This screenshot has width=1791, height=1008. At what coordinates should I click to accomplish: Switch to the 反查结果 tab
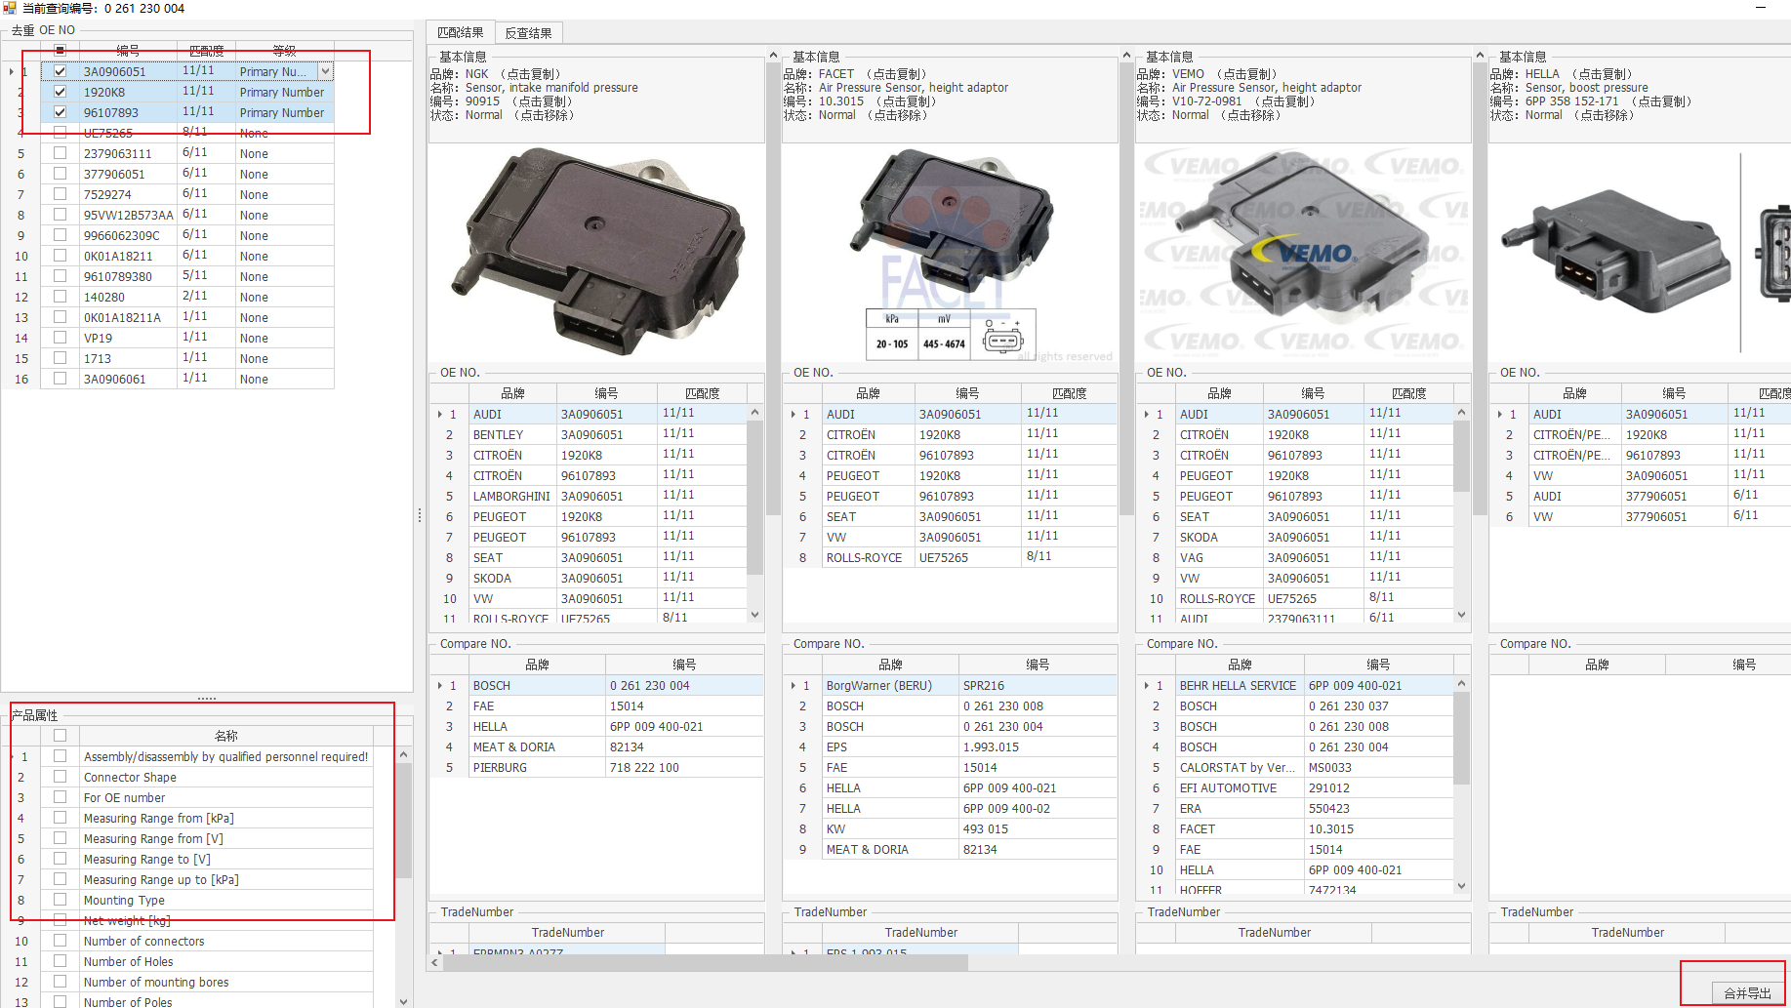528,32
